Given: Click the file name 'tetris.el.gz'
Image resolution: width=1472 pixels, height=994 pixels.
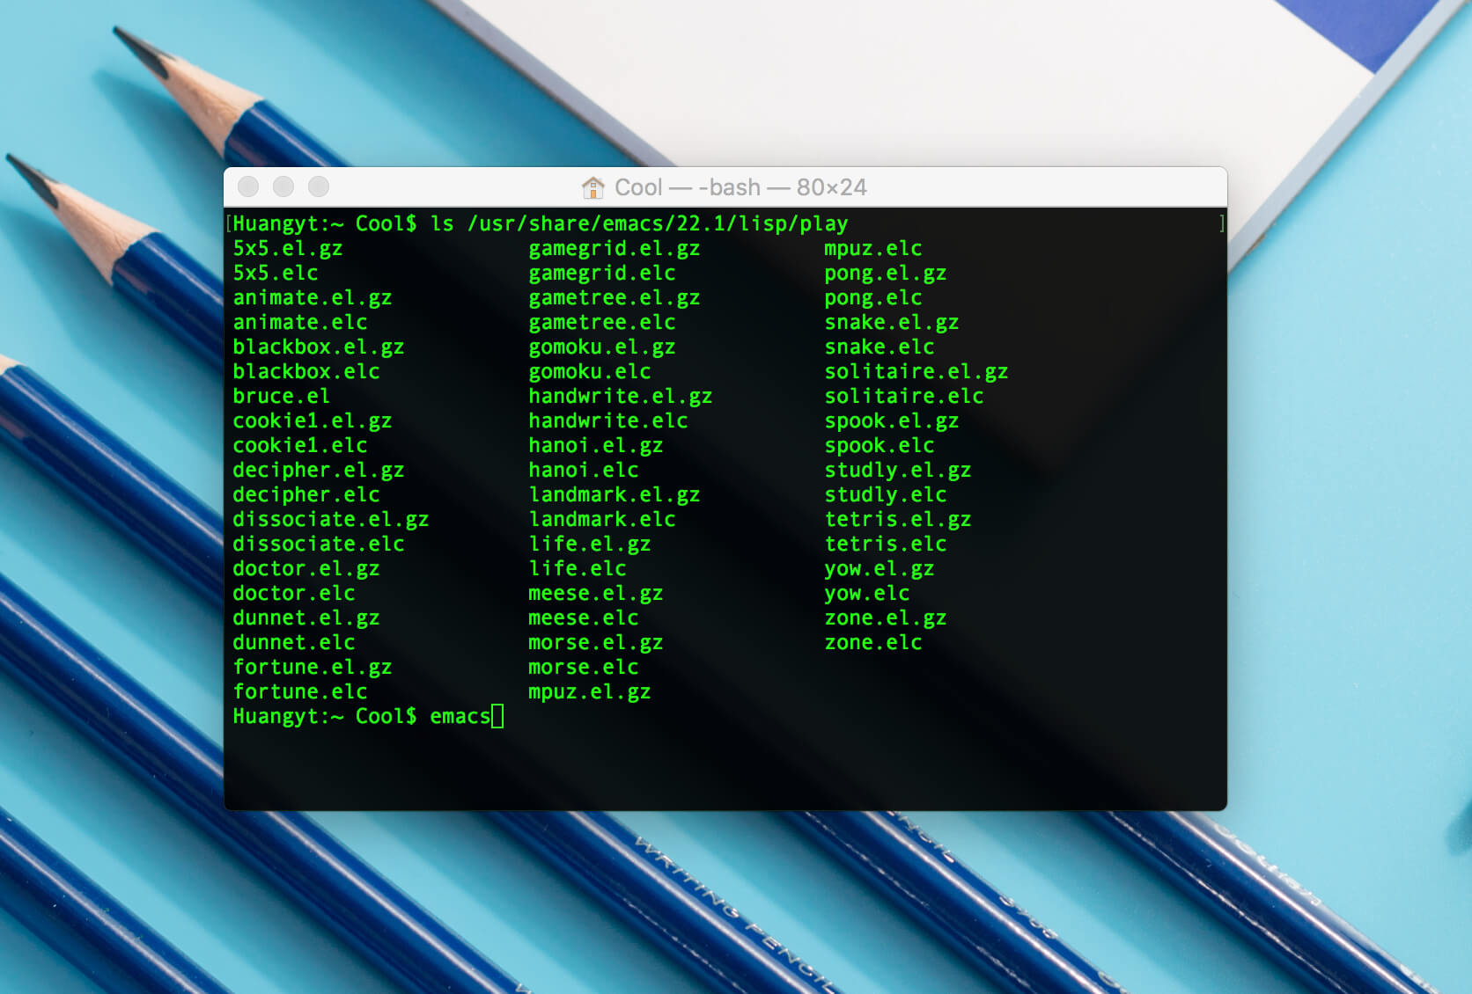Looking at the screenshot, I should (x=898, y=519).
